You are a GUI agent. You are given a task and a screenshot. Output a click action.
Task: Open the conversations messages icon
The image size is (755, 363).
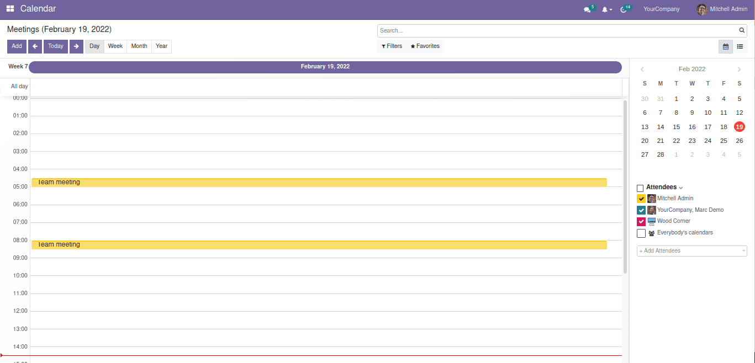tap(587, 9)
